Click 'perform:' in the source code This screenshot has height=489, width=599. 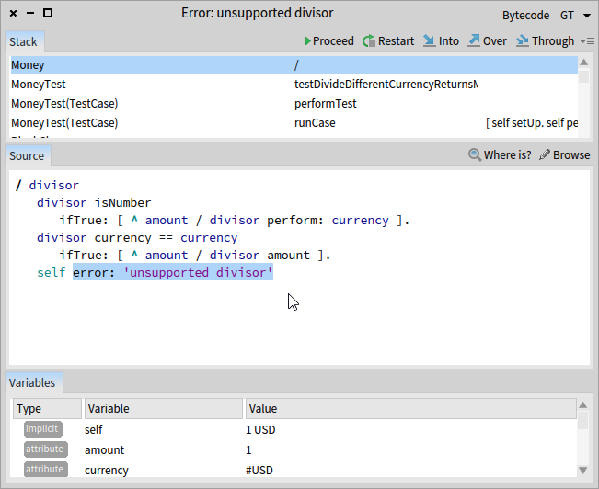pos(295,221)
